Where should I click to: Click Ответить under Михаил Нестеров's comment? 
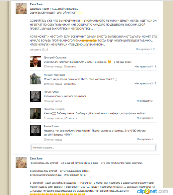click(x=70, y=84)
